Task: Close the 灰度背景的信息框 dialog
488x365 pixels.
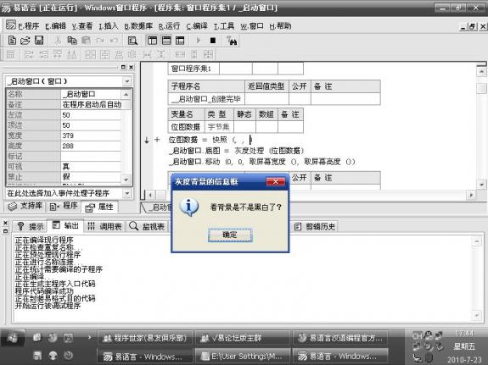Action: 276,181
